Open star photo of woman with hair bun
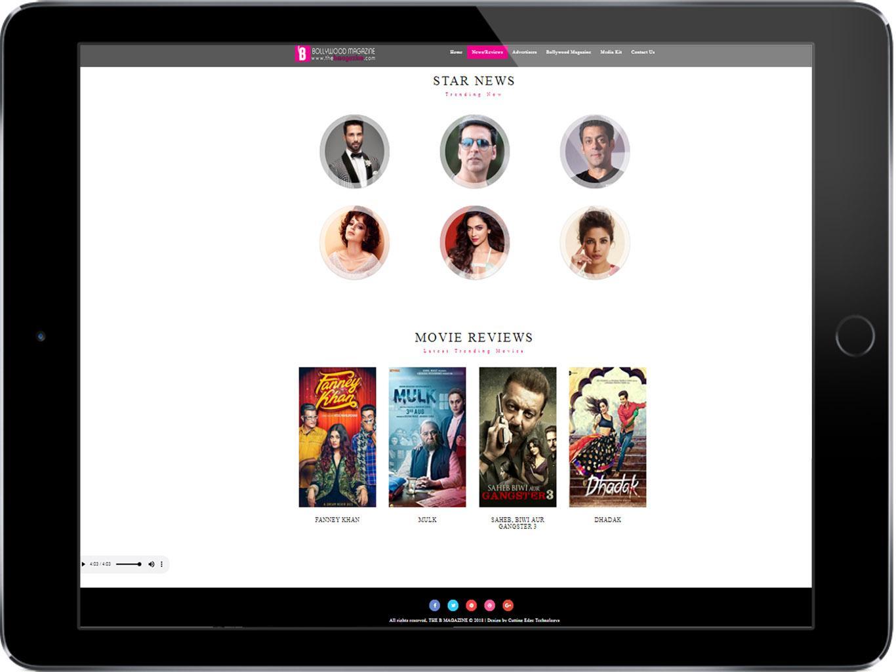This screenshot has height=672, width=896. pos(595,243)
